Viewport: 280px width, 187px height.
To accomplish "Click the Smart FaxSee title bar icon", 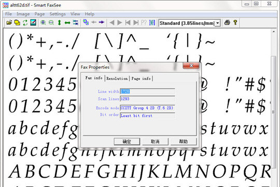I will [6, 5].
